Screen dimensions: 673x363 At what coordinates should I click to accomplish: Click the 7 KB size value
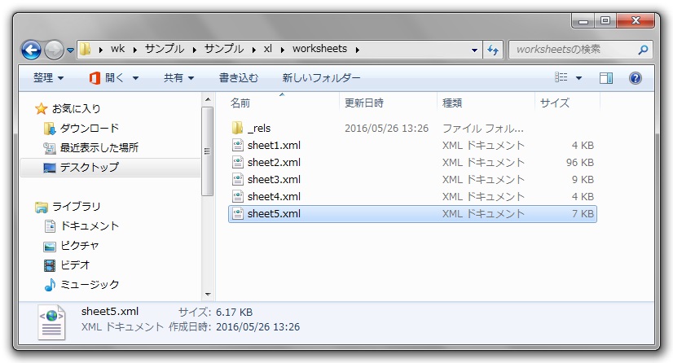[x=583, y=213]
